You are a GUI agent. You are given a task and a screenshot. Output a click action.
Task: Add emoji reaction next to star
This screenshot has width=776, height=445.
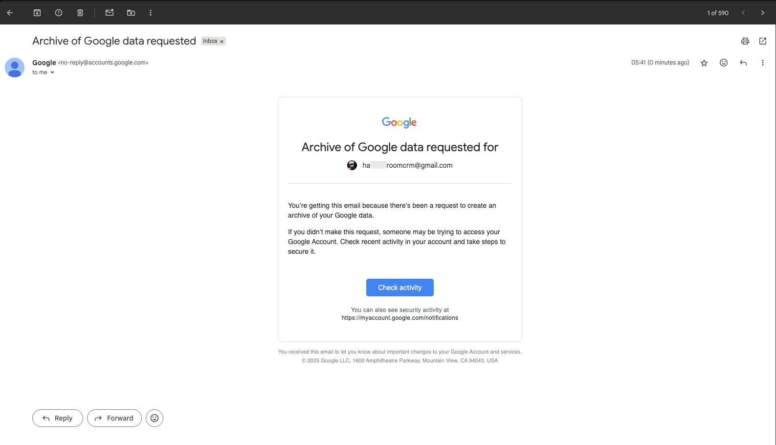click(724, 63)
